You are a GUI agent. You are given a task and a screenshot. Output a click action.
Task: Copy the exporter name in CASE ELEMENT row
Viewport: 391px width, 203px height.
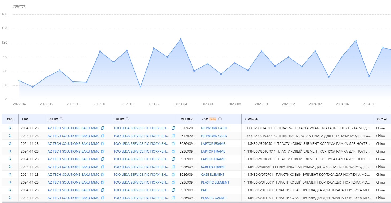tap(173, 175)
